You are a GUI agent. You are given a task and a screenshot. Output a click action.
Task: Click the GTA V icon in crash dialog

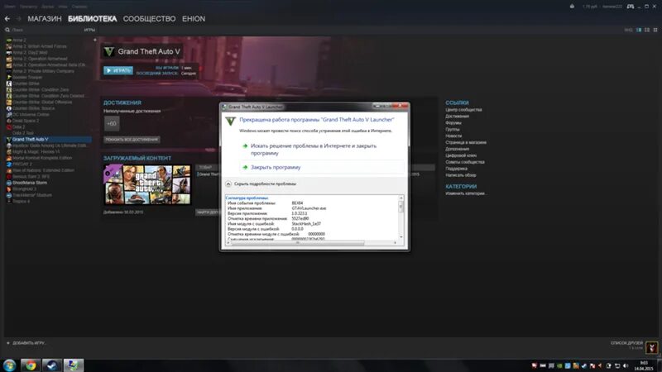click(x=230, y=122)
